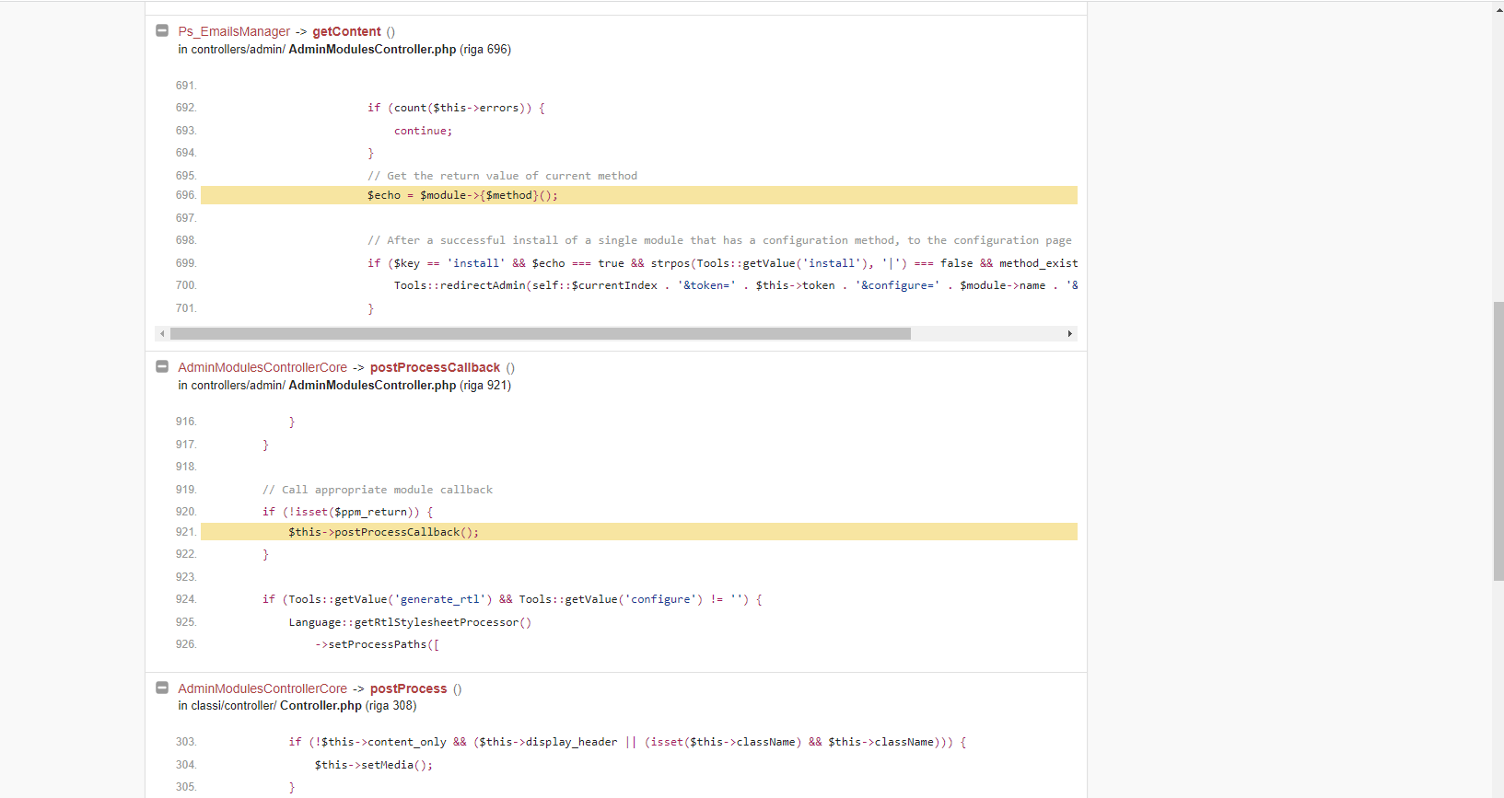The height and width of the screenshot is (798, 1504).
Task: Click line number 696
Action: click(x=186, y=195)
